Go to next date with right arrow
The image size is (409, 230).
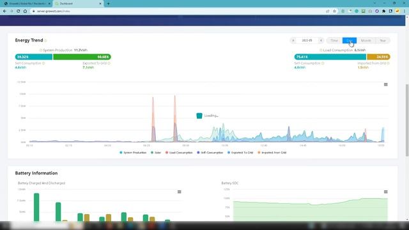[x=321, y=40]
